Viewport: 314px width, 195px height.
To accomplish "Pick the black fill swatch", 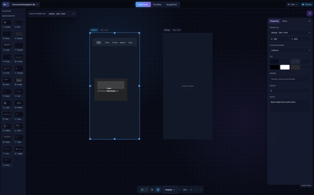I will point(274,67).
